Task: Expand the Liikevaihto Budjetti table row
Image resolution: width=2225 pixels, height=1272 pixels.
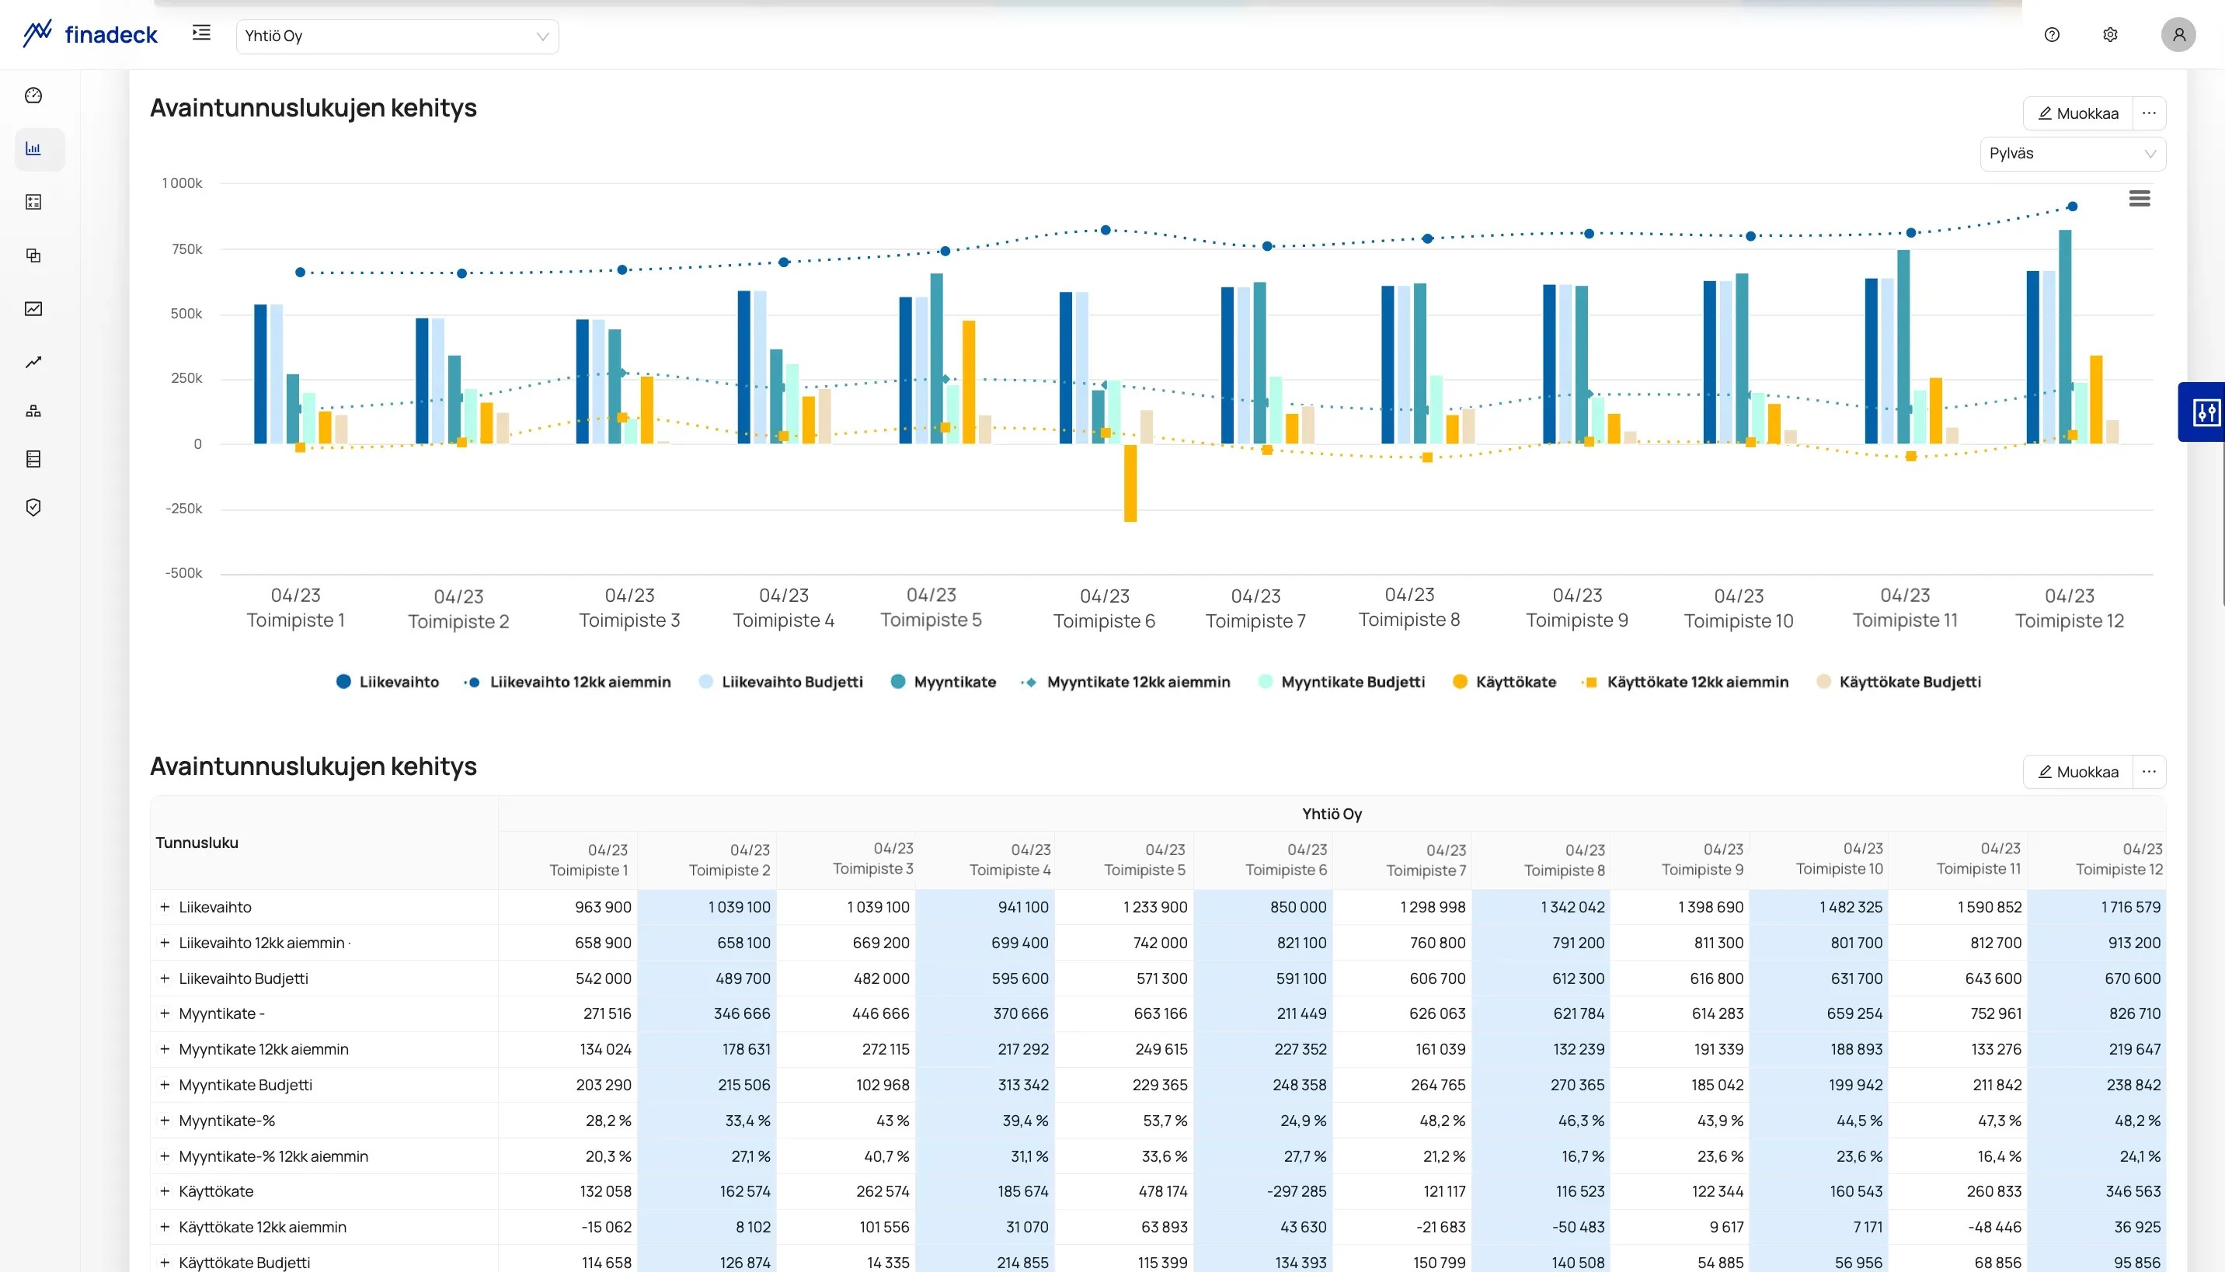Action: pyautogui.click(x=164, y=978)
